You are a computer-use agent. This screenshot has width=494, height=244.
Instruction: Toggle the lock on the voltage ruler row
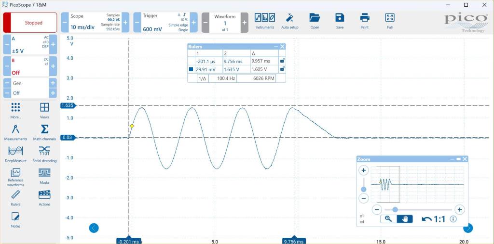pos(282,69)
